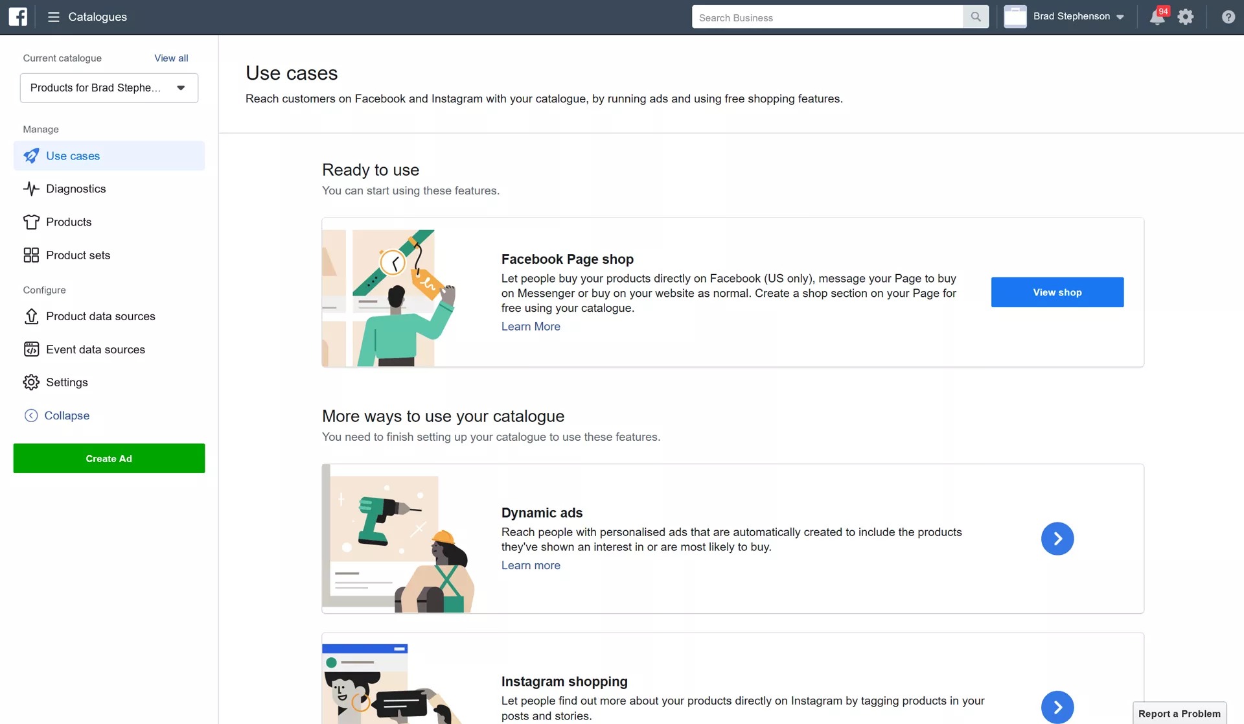
Task: Select Use cases in the sidebar
Action: point(109,156)
